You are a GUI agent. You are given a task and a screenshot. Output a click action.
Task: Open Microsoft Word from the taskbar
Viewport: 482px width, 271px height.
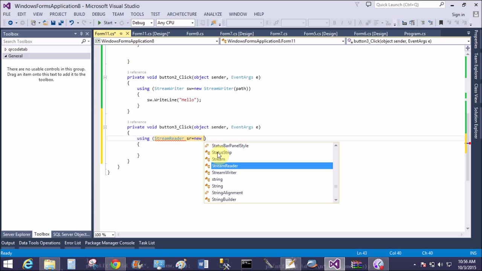(x=203, y=264)
